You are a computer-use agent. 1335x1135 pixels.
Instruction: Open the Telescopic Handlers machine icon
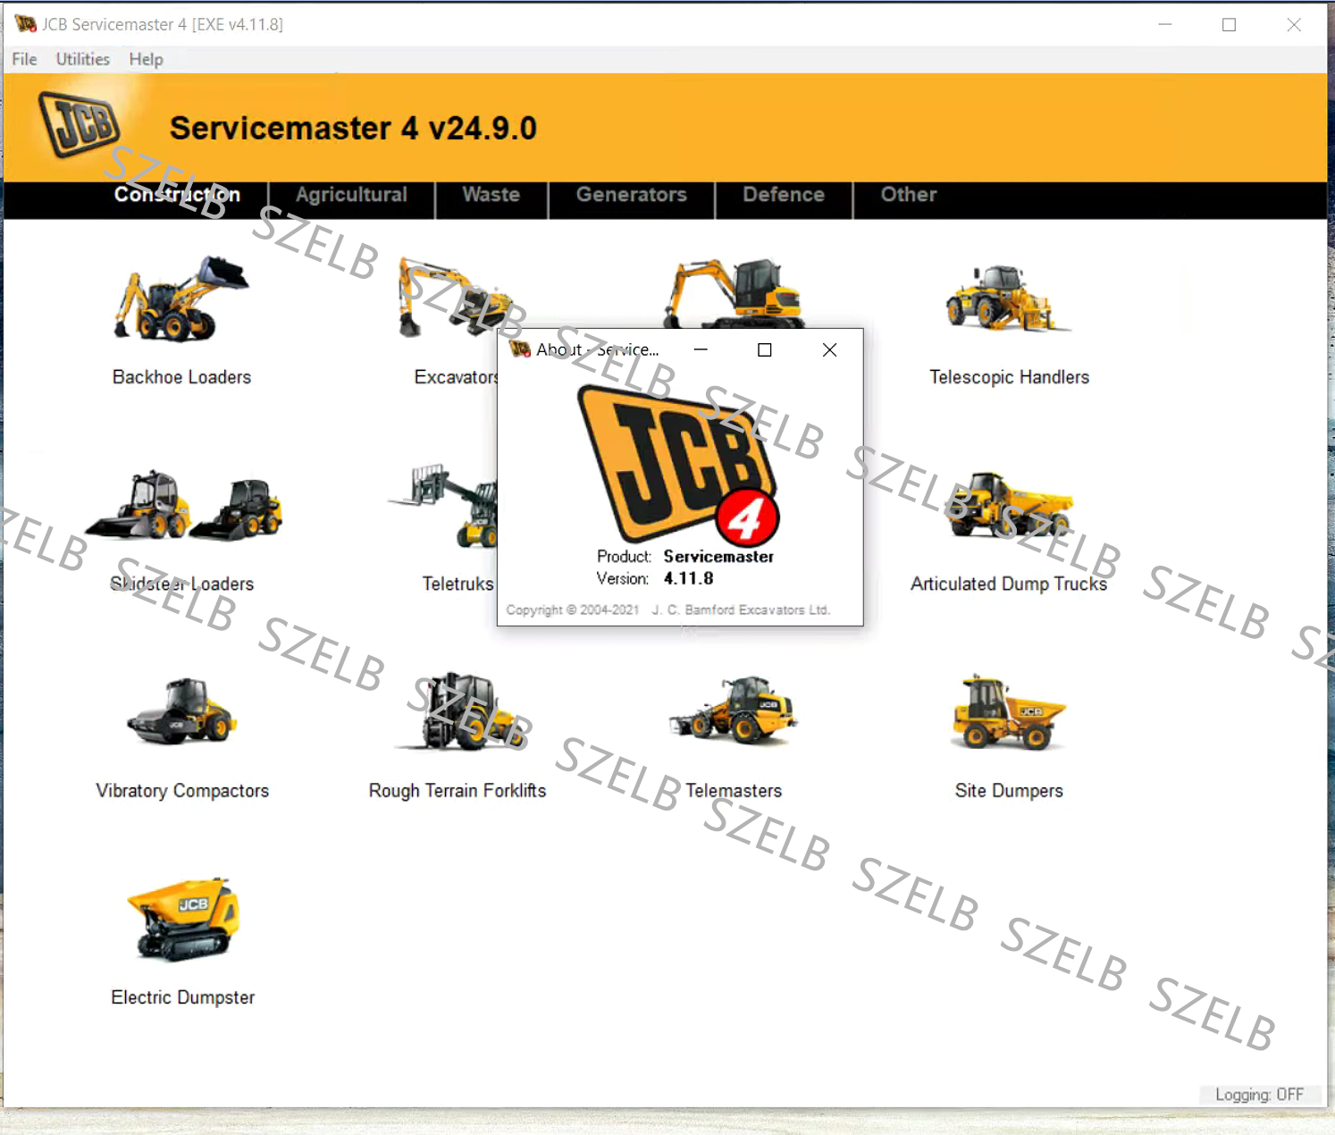click(x=1009, y=298)
